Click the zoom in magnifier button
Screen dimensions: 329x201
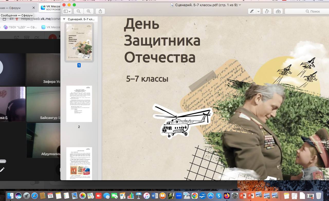click(89, 11)
